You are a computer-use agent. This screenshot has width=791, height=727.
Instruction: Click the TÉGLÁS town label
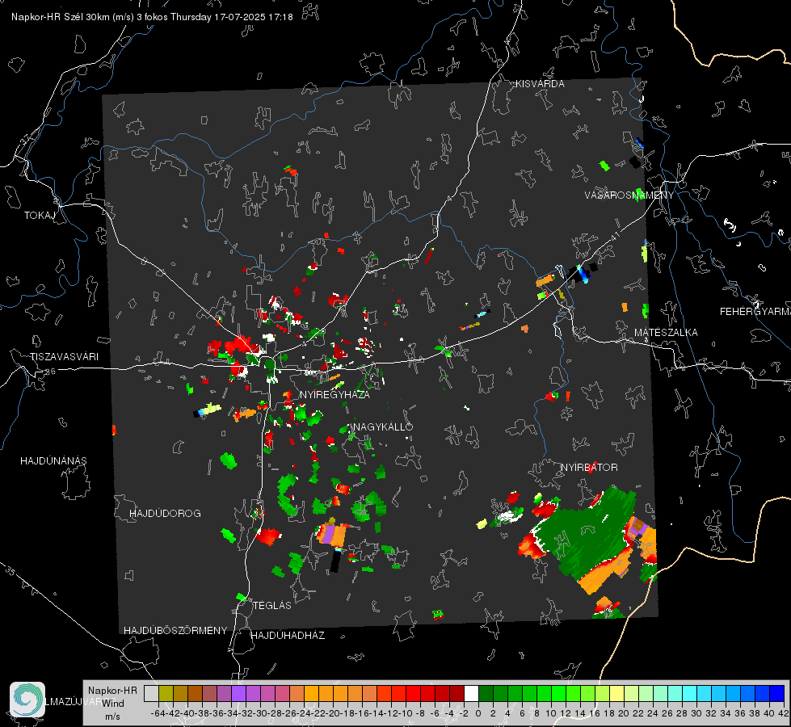click(x=272, y=605)
